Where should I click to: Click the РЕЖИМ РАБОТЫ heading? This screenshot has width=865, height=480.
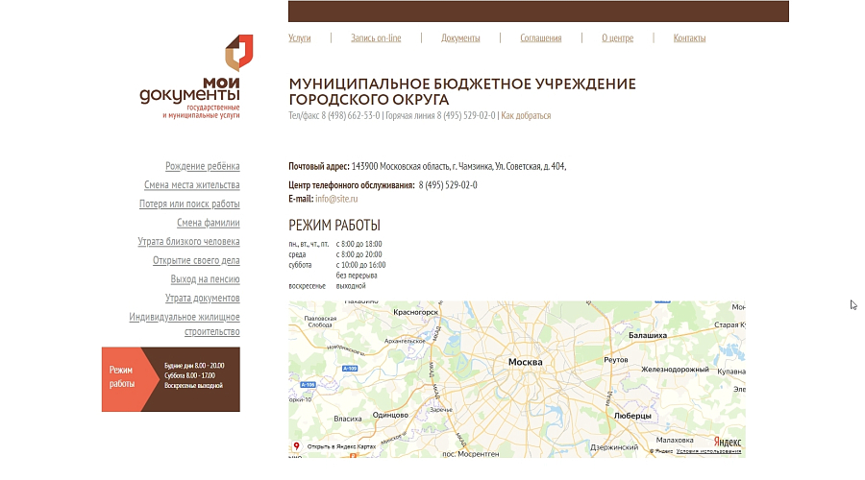tap(334, 226)
